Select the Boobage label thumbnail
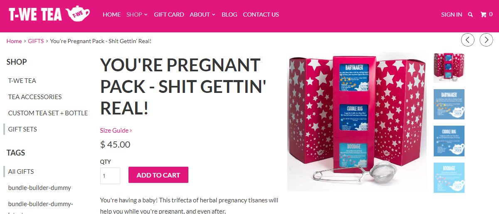The width and height of the screenshot is (499, 214). click(449, 178)
